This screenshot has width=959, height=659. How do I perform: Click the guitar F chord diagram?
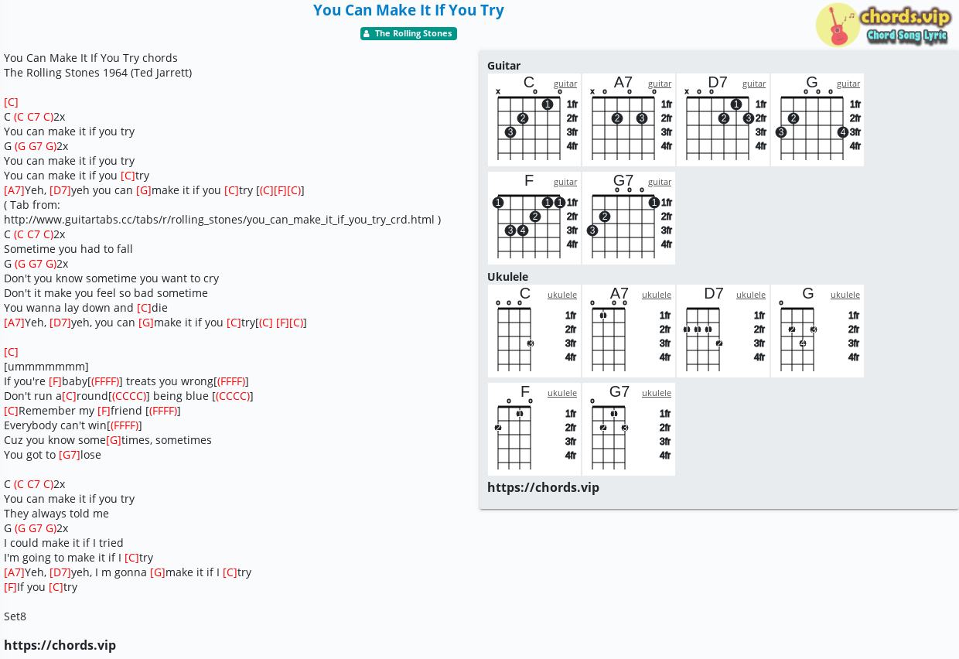tap(534, 218)
